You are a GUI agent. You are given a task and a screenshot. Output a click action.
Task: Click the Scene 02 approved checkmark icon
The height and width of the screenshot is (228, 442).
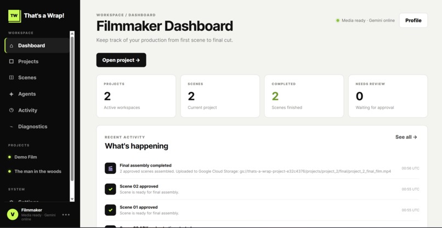click(x=110, y=189)
